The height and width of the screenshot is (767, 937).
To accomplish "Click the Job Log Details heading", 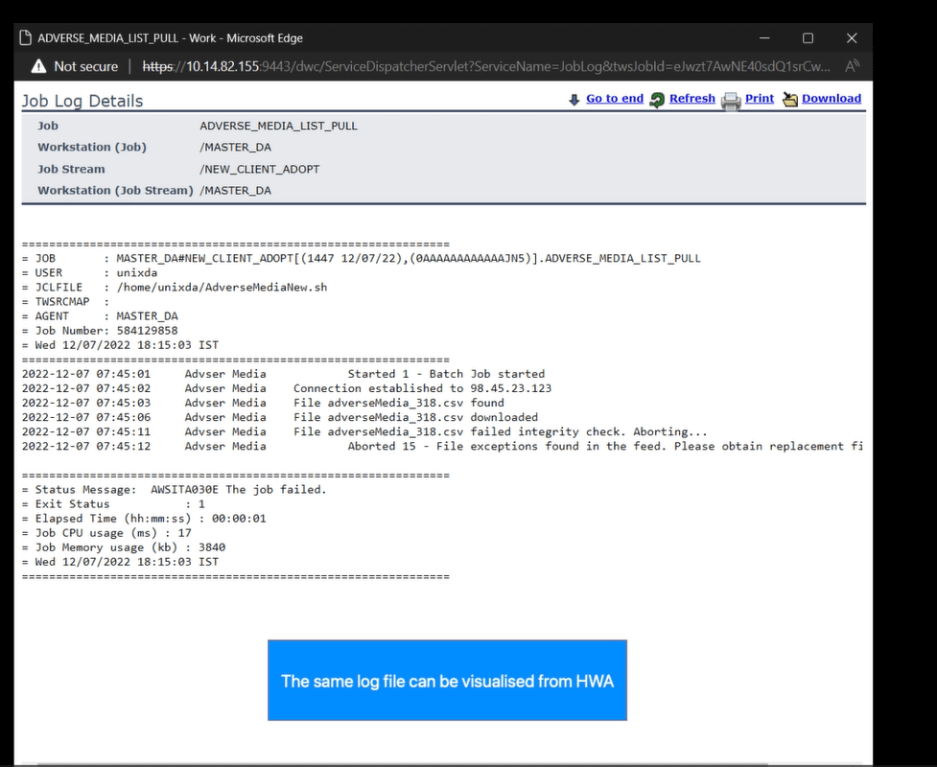I will coord(82,101).
